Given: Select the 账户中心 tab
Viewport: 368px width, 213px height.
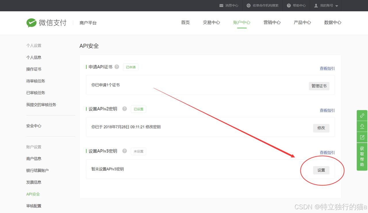Looking at the screenshot, I should coord(242,22).
